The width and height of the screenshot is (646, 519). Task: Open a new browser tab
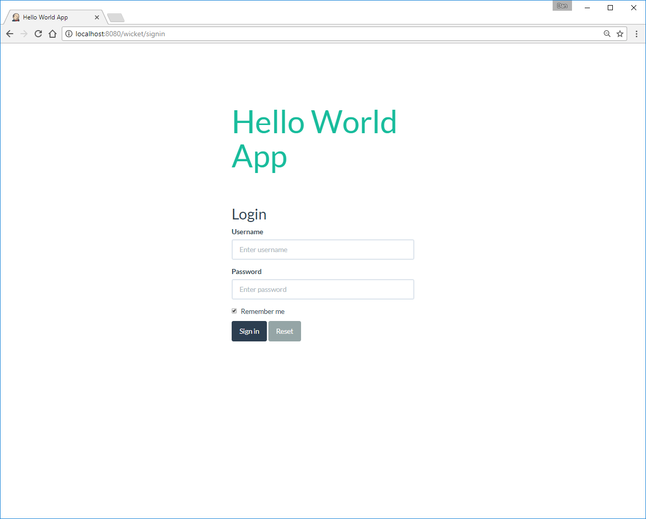(116, 18)
